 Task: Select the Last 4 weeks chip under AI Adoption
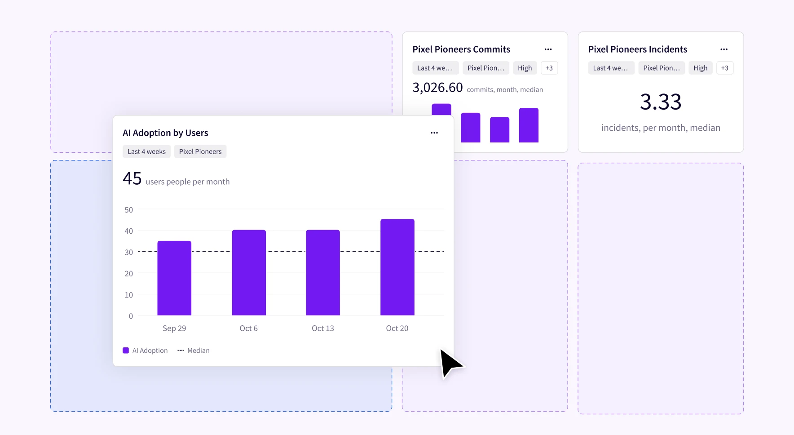pyautogui.click(x=146, y=151)
